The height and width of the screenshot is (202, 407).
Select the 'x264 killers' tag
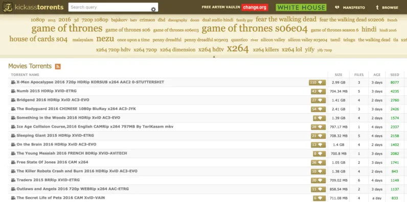(x=266, y=49)
